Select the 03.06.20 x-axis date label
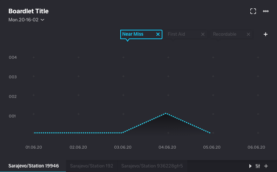Screen dimensions: 277x172 (x=122, y=147)
